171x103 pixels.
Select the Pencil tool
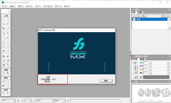click(8, 38)
